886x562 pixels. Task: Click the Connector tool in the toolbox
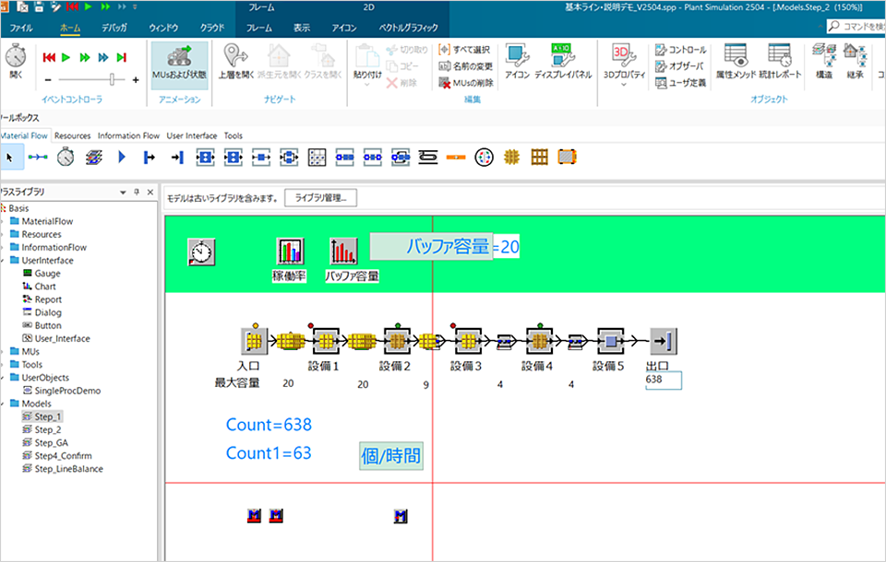pyautogui.click(x=38, y=158)
